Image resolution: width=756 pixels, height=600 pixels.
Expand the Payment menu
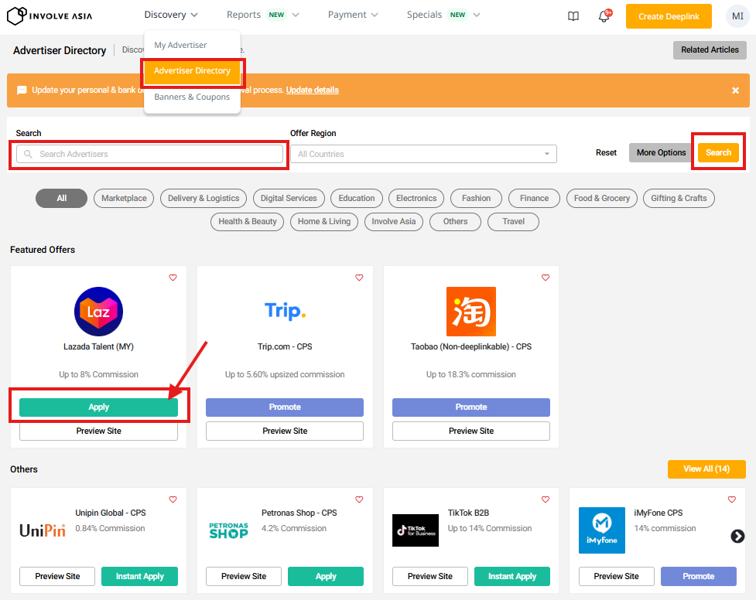click(353, 15)
